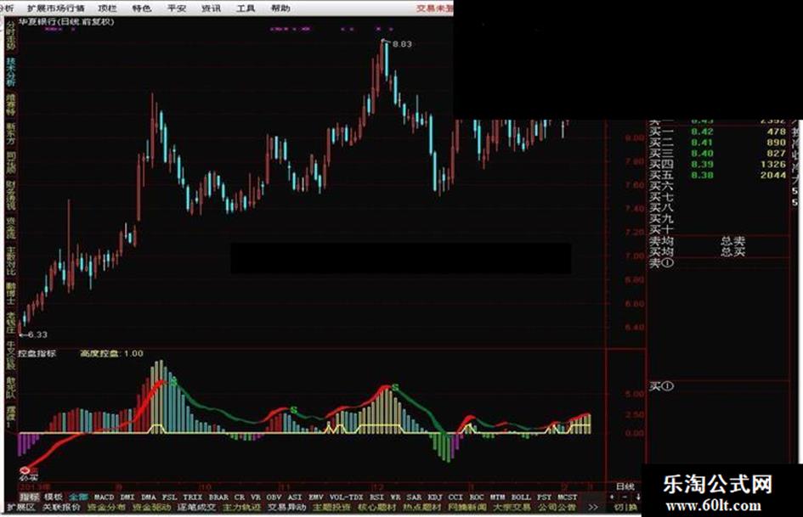Select 新东方 sidebar tab
Image resolution: width=803 pixels, height=517 pixels.
11,135
